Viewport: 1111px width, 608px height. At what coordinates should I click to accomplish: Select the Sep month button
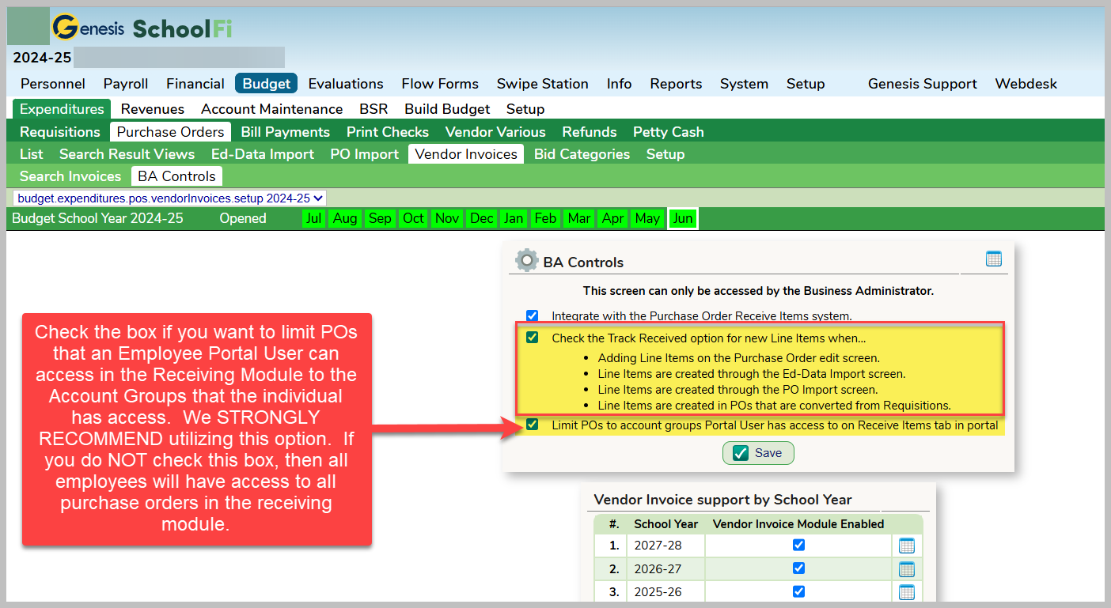pos(380,218)
